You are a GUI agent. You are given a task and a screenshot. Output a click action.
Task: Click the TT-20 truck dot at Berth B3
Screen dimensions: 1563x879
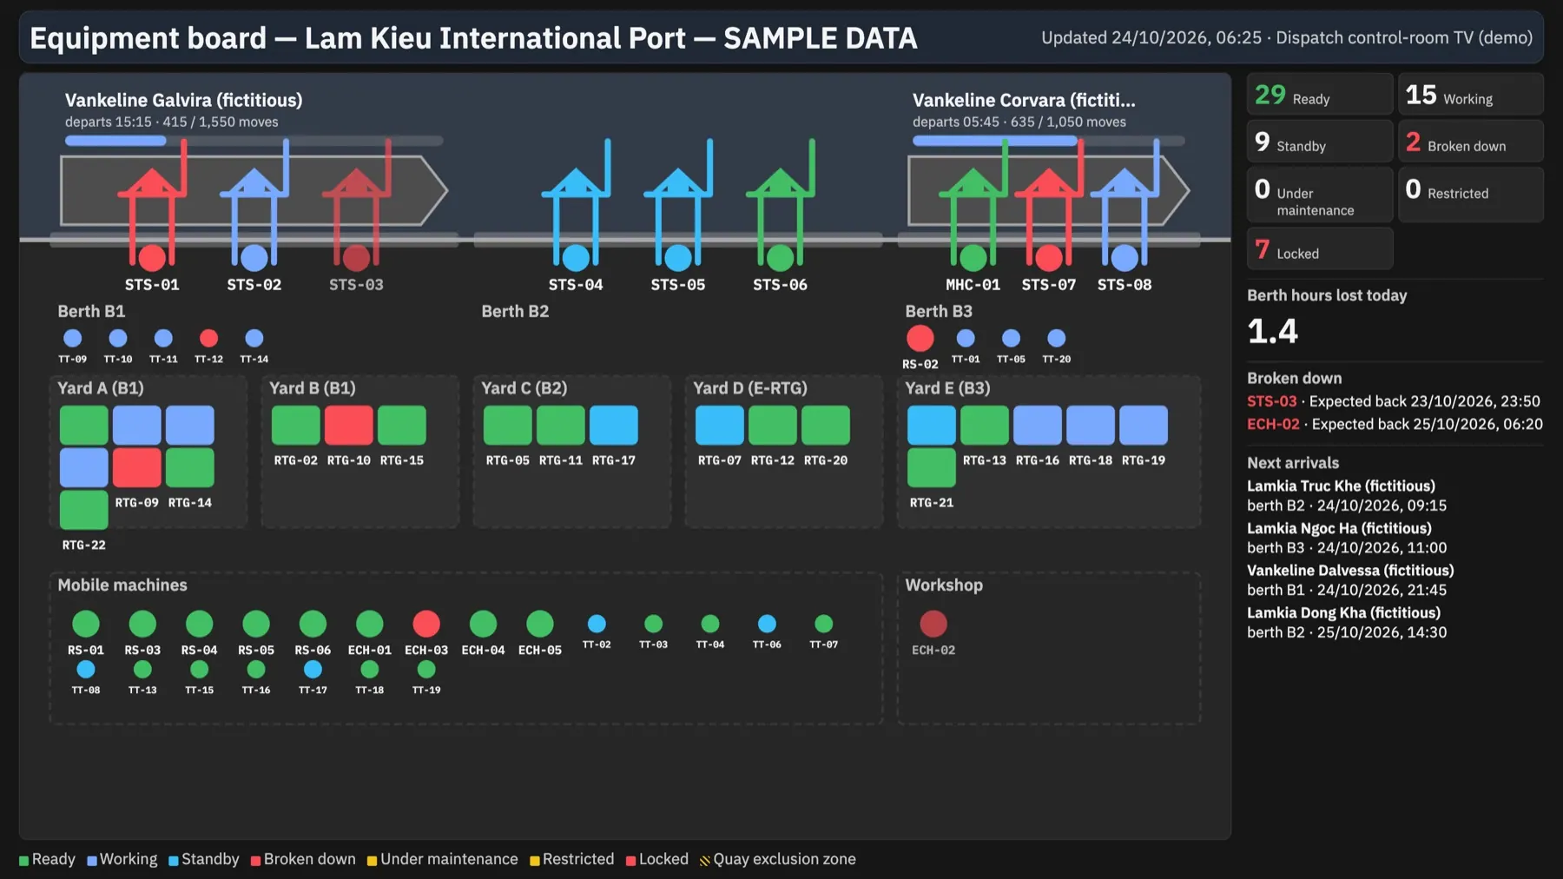(x=1057, y=338)
